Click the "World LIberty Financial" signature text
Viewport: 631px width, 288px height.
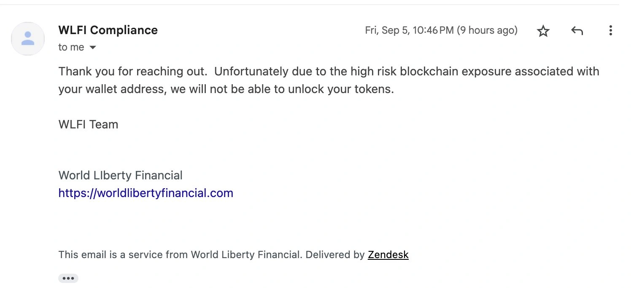[120, 175]
